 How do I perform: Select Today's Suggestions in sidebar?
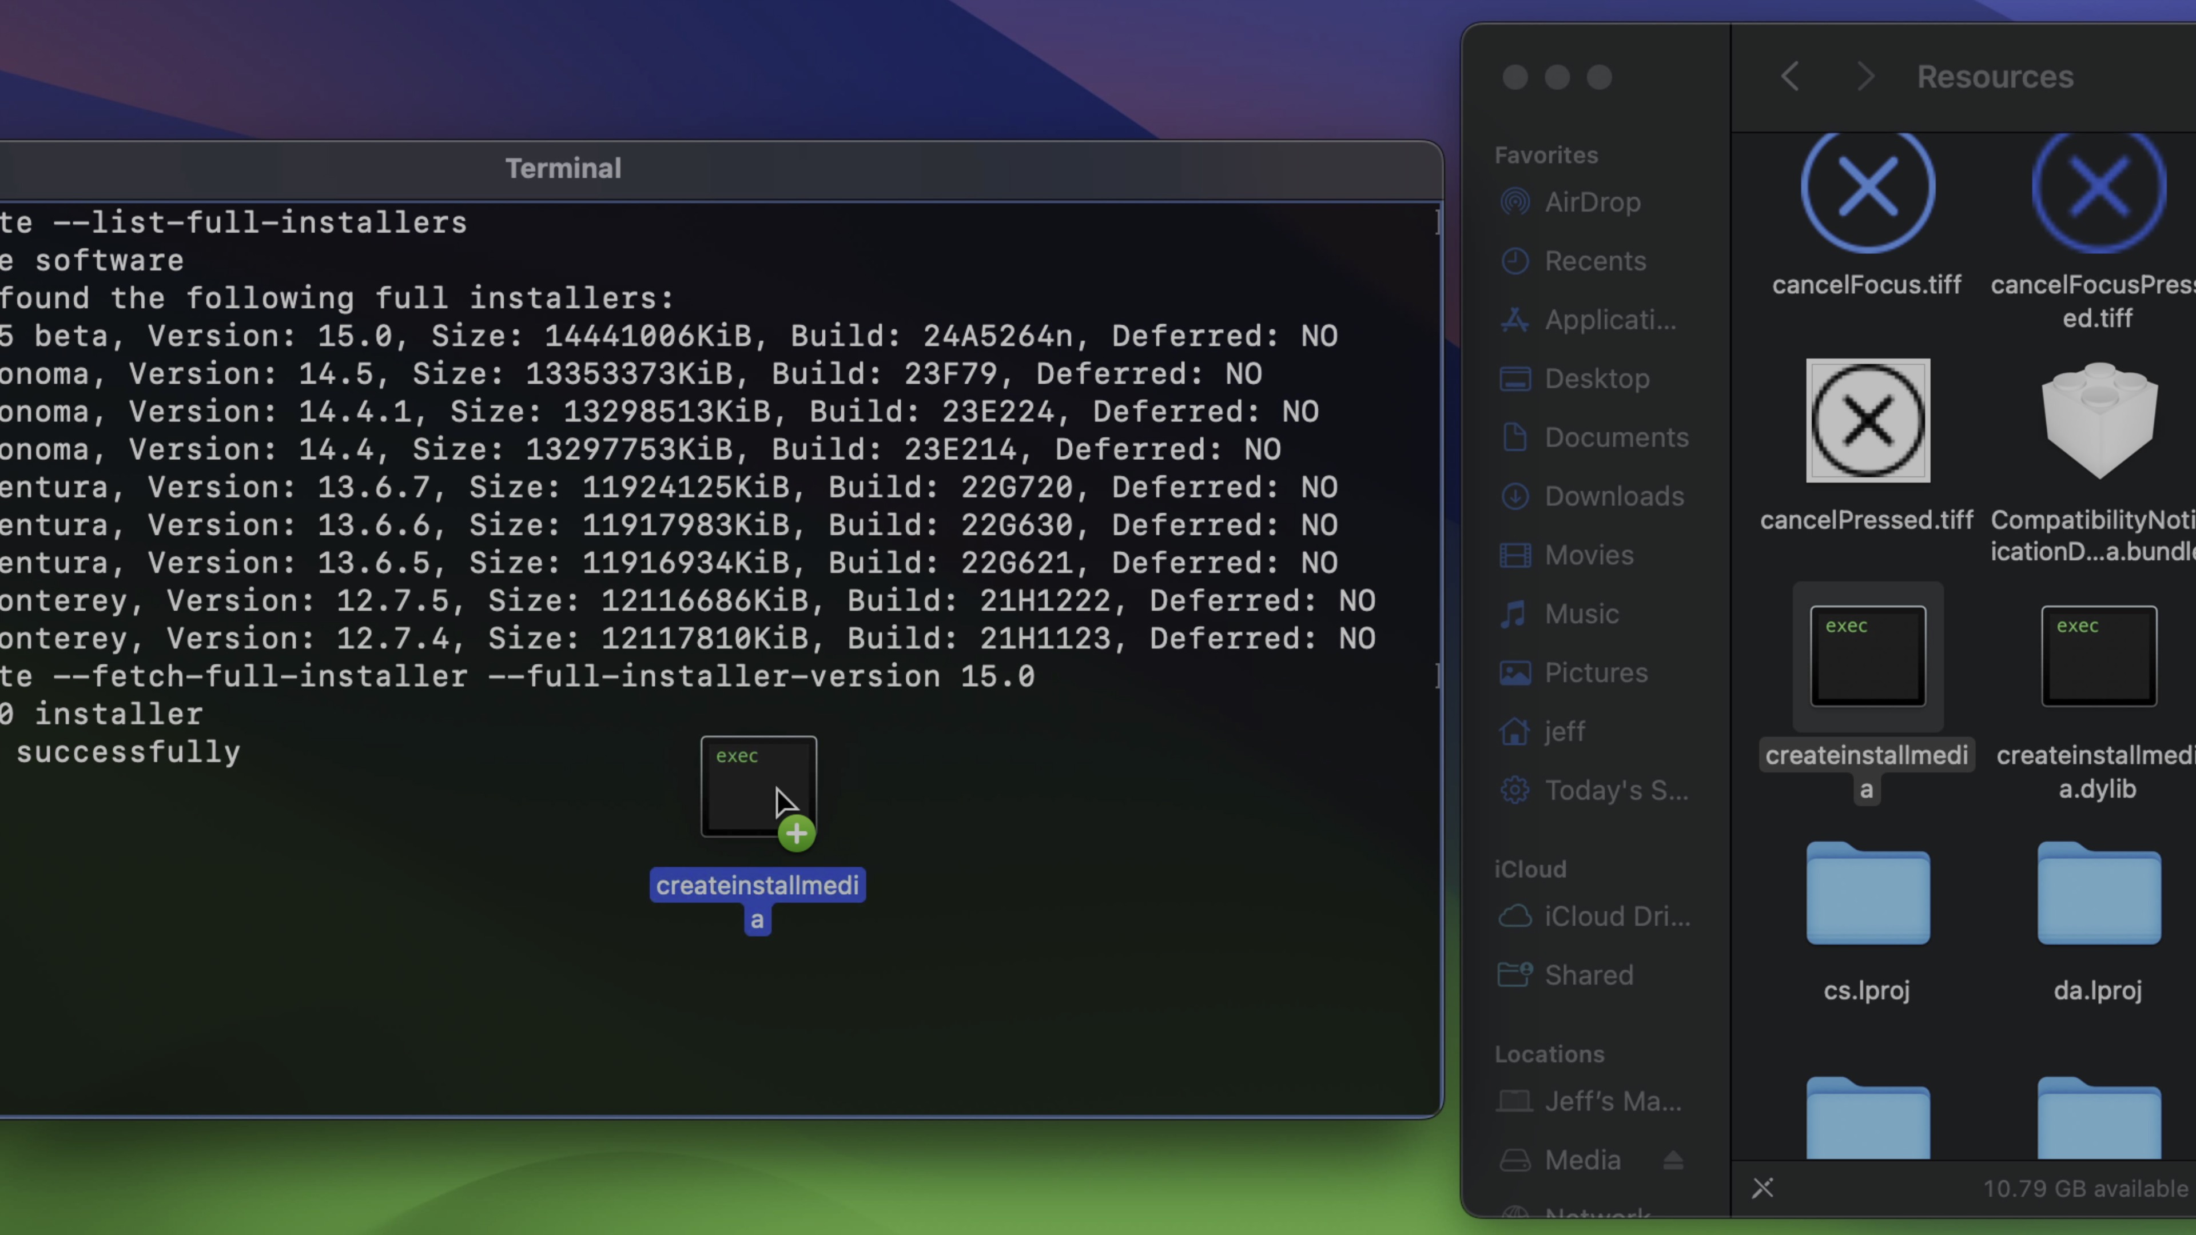point(1617,790)
